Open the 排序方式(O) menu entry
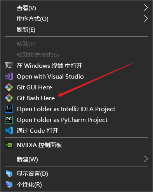This screenshot has height=192, width=153. [x=76, y=19]
